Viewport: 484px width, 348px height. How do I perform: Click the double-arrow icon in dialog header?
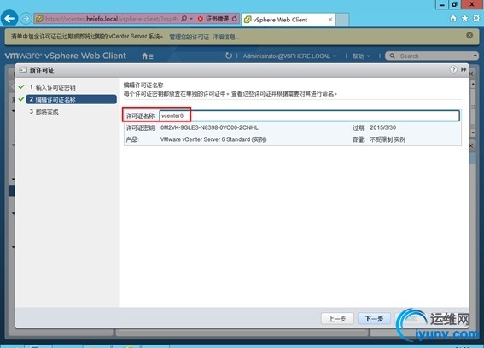(464, 70)
